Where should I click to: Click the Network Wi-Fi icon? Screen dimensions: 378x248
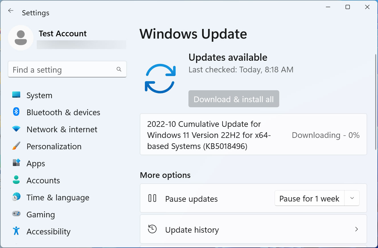point(16,129)
